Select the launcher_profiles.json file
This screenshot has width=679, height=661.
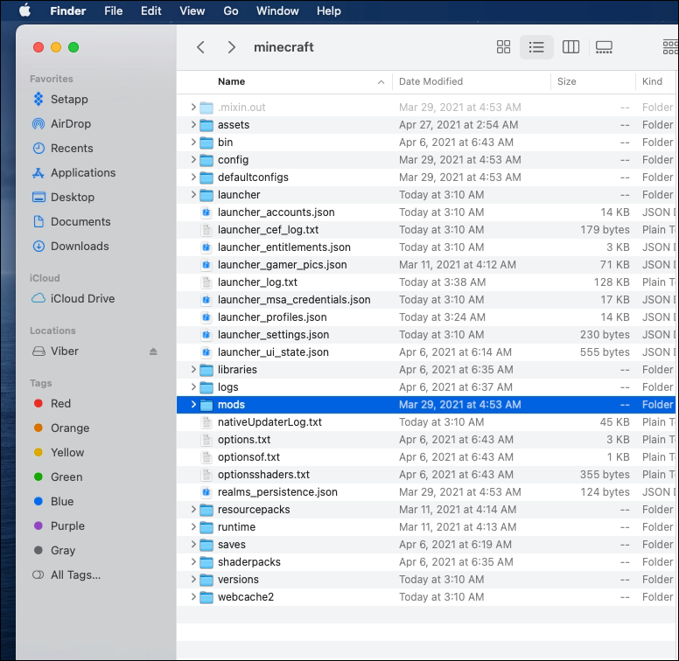(272, 317)
